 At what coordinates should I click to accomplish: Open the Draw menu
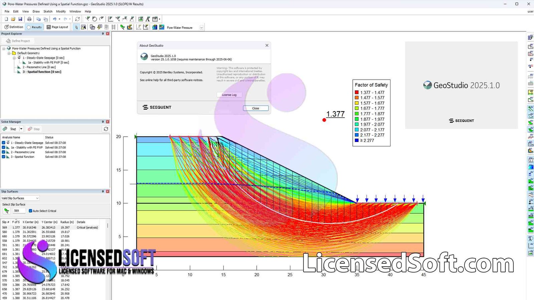pos(36,11)
